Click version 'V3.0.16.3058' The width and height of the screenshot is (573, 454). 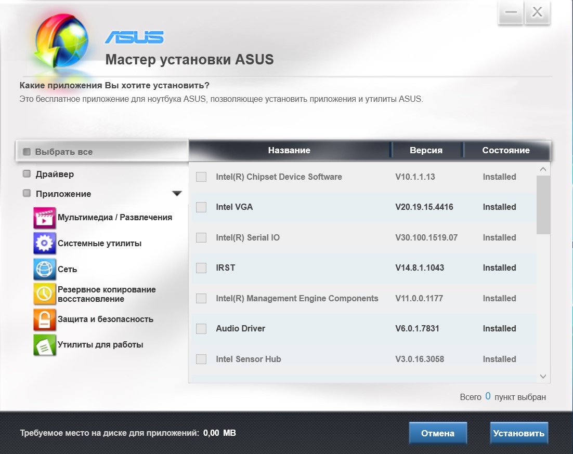(x=420, y=359)
